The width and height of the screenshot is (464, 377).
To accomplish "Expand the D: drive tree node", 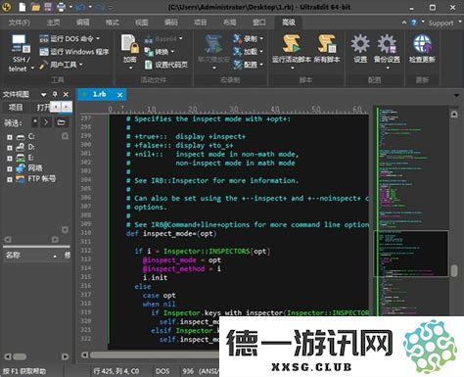I will click(x=10, y=148).
